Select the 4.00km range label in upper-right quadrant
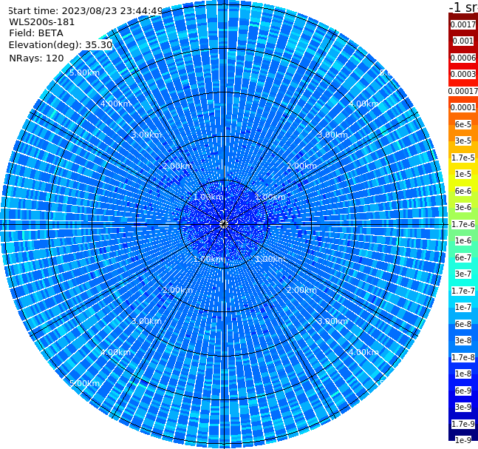 point(363,104)
